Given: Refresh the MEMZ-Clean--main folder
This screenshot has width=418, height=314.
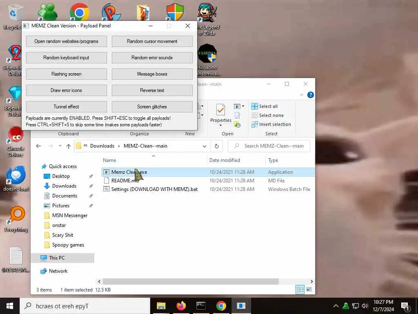Looking at the screenshot, I should pyautogui.click(x=217, y=146).
